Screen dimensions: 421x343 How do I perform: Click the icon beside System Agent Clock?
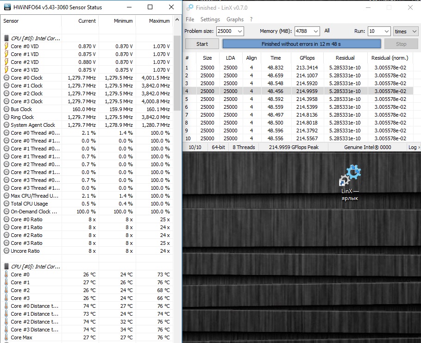point(6,125)
